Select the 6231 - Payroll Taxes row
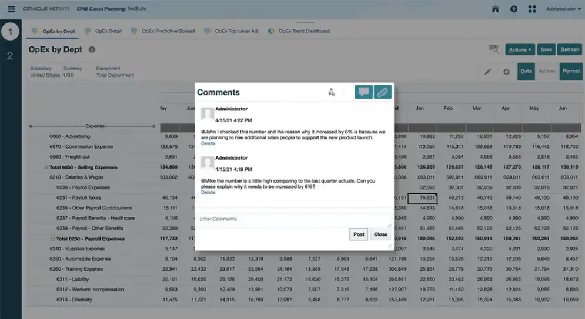585x319 pixels. pos(79,198)
